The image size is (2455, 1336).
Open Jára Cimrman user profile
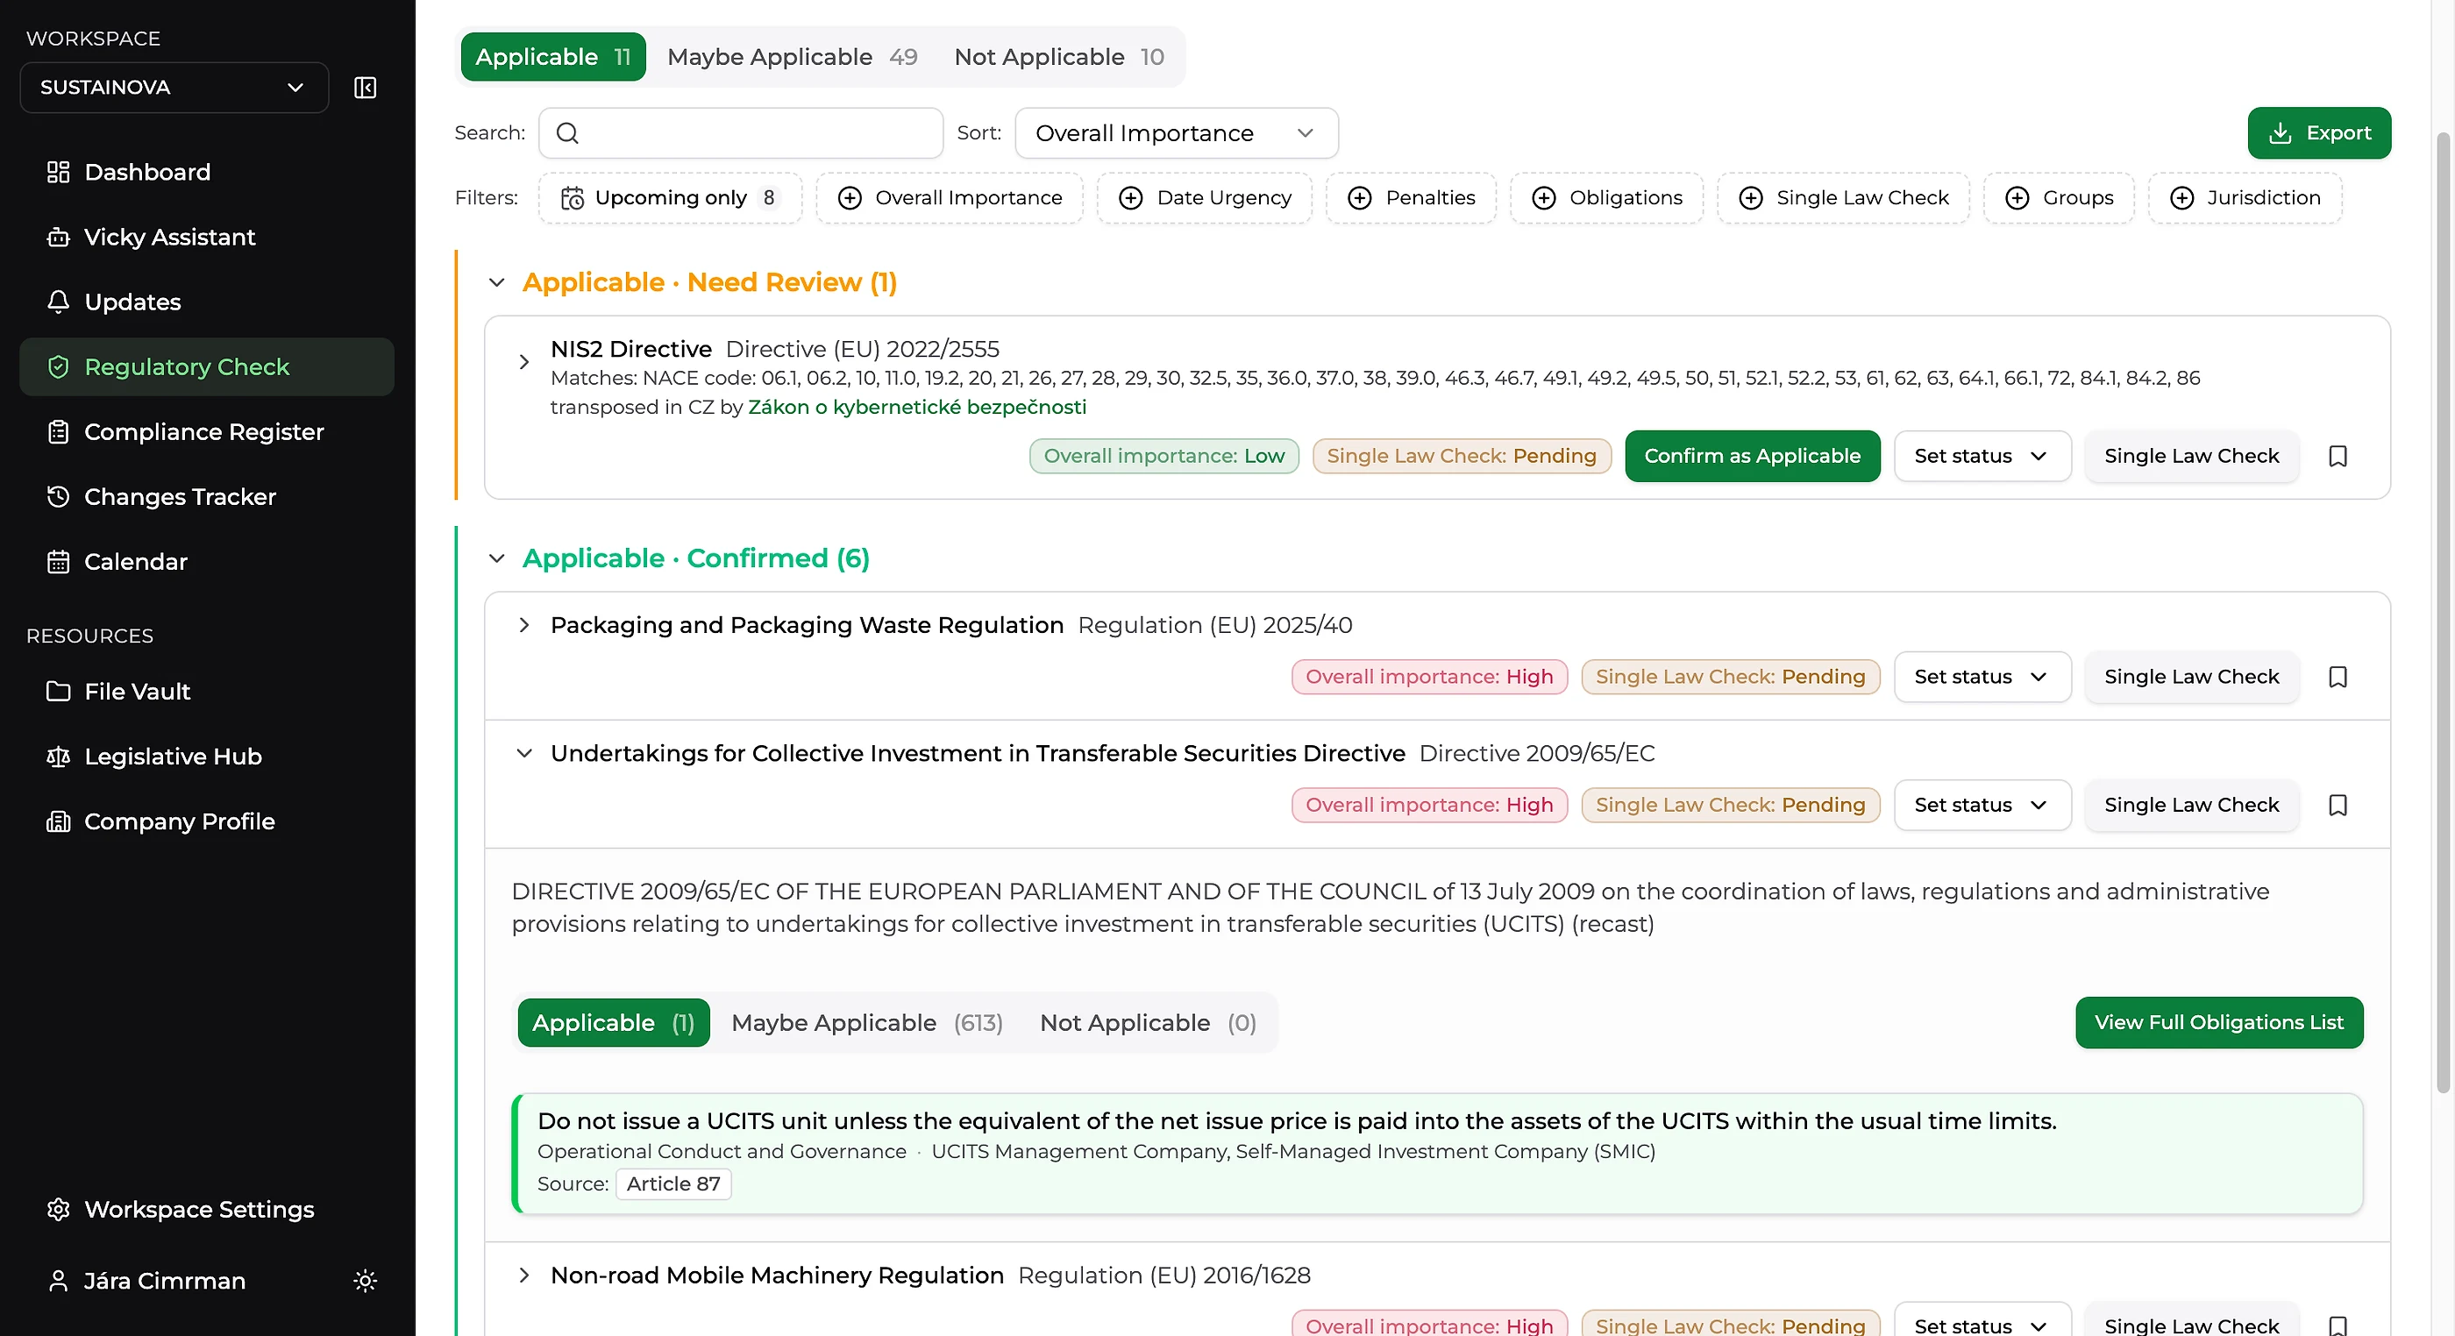(164, 1280)
